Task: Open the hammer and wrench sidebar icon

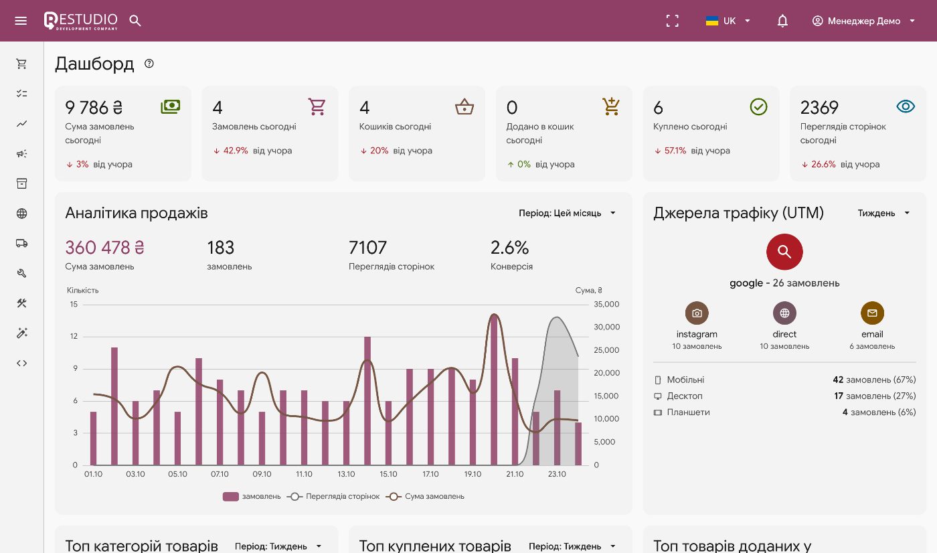Action: 22,303
